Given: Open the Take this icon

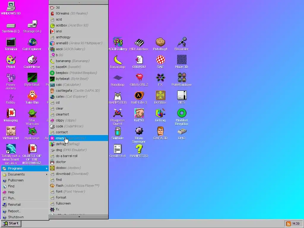Looking at the screenshot, I should pyautogui.click(x=32, y=97).
